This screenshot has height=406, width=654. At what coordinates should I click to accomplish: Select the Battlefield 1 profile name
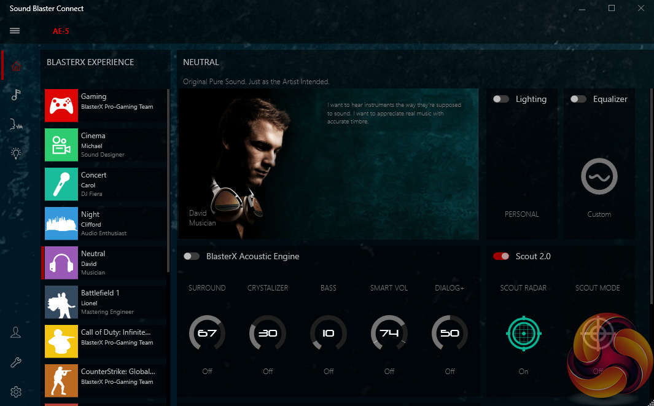pos(100,292)
